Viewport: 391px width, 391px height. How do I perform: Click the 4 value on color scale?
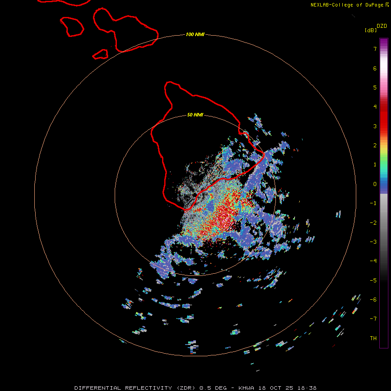coord(375,107)
